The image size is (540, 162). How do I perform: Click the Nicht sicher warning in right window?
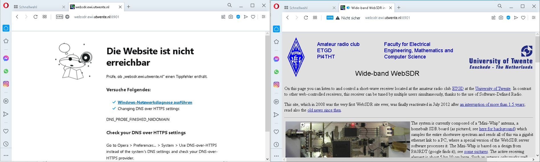click(348, 18)
